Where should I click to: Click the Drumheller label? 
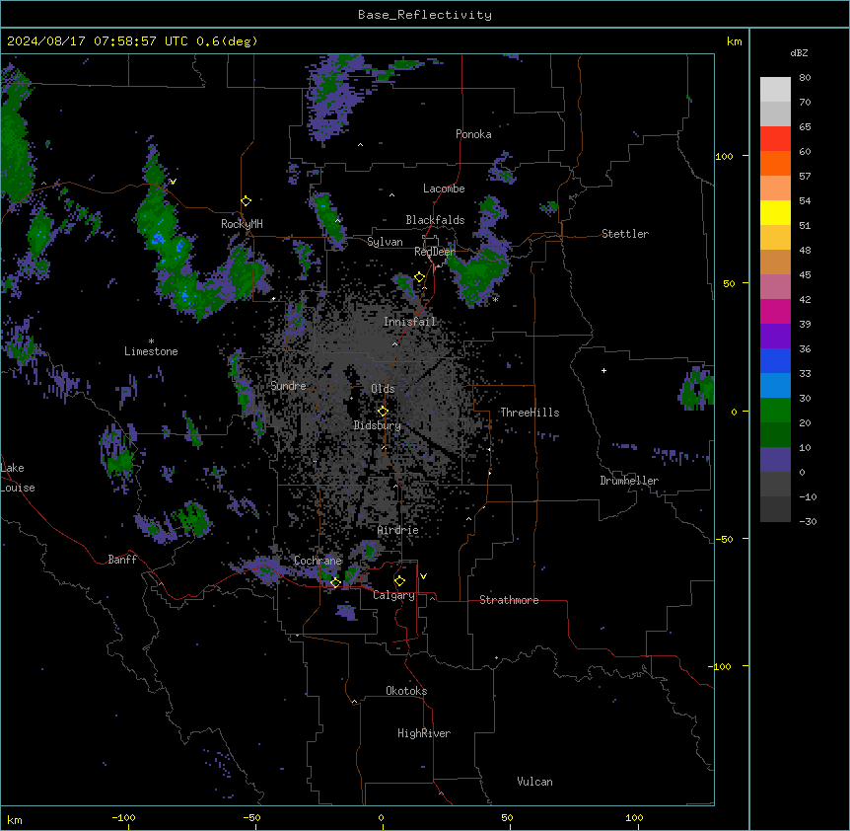pos(629,481)
